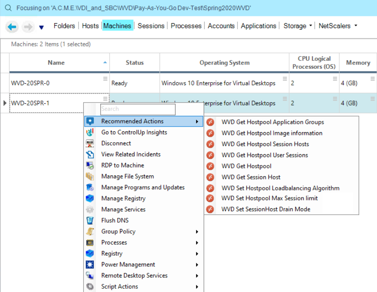377x292 pixels.
Task: Go to the Accounts tab
Action: coord(221,26)
